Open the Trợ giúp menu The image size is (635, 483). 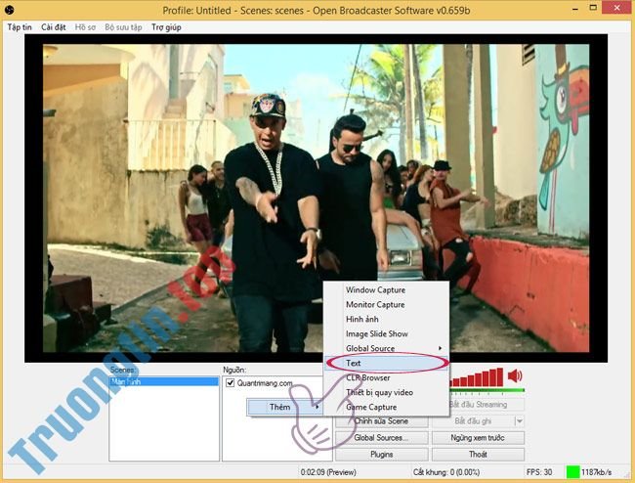[166, 27]
